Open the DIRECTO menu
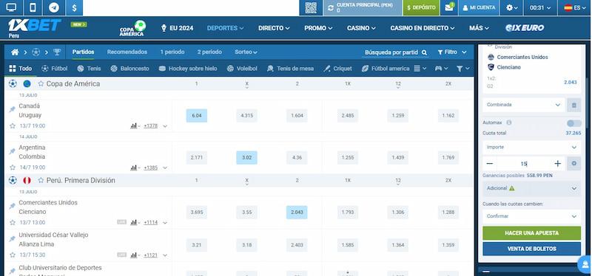The image size is (592, 276). [274, 28]
